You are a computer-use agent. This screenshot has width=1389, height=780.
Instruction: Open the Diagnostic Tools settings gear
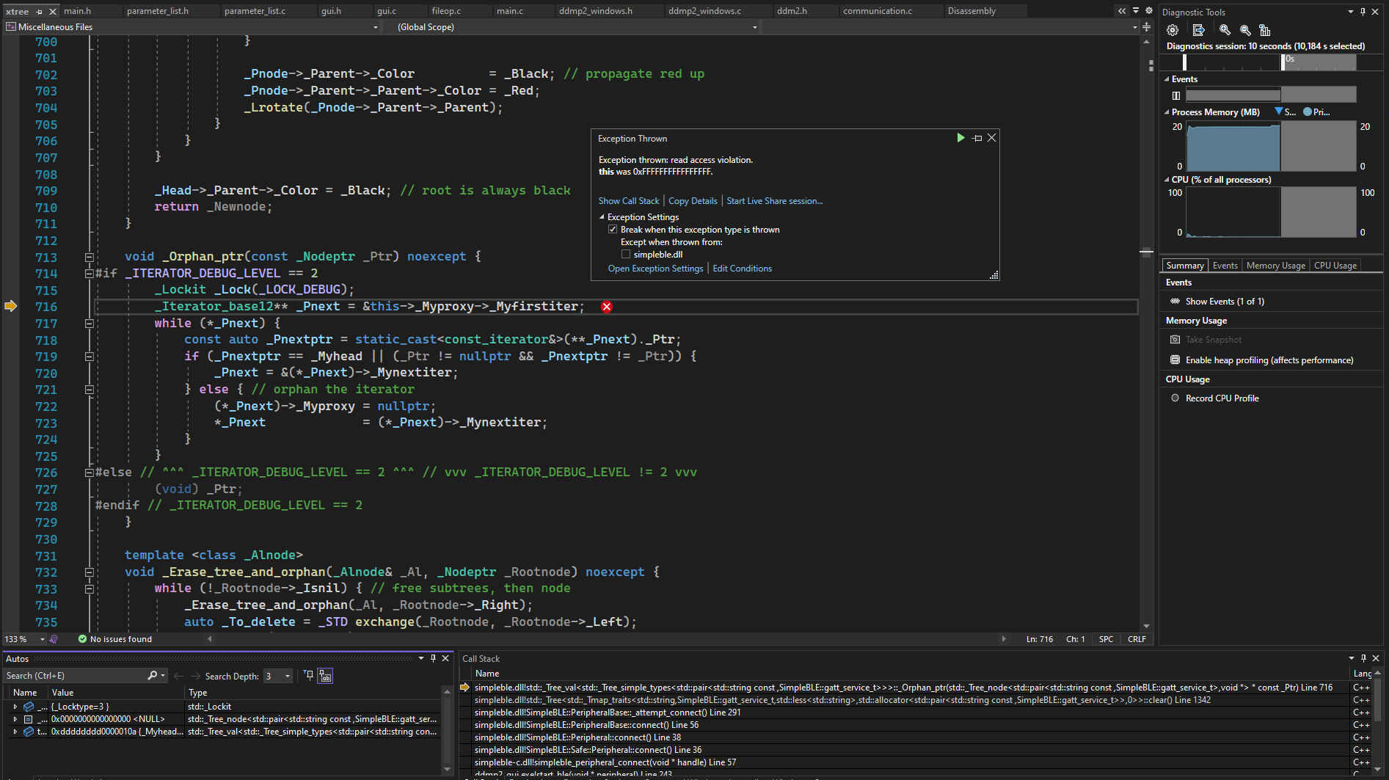point(1172,29)
